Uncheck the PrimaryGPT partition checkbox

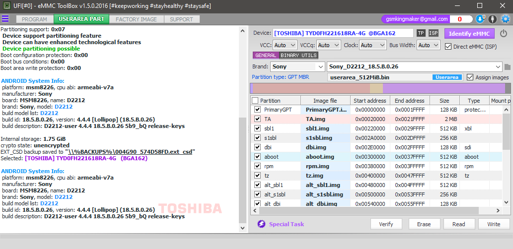[x=257, y=110]
